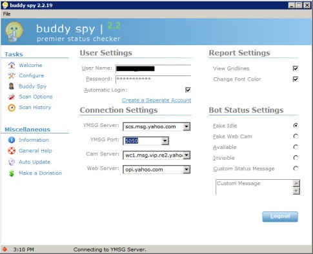
Task: Click the Logout button
Action: point(280,217)
